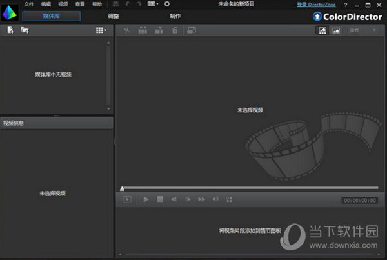Import a video file with the file-plus icon
Image resolution: width=387 pixels, height=260 pixels.
click(x=10, y=30)
